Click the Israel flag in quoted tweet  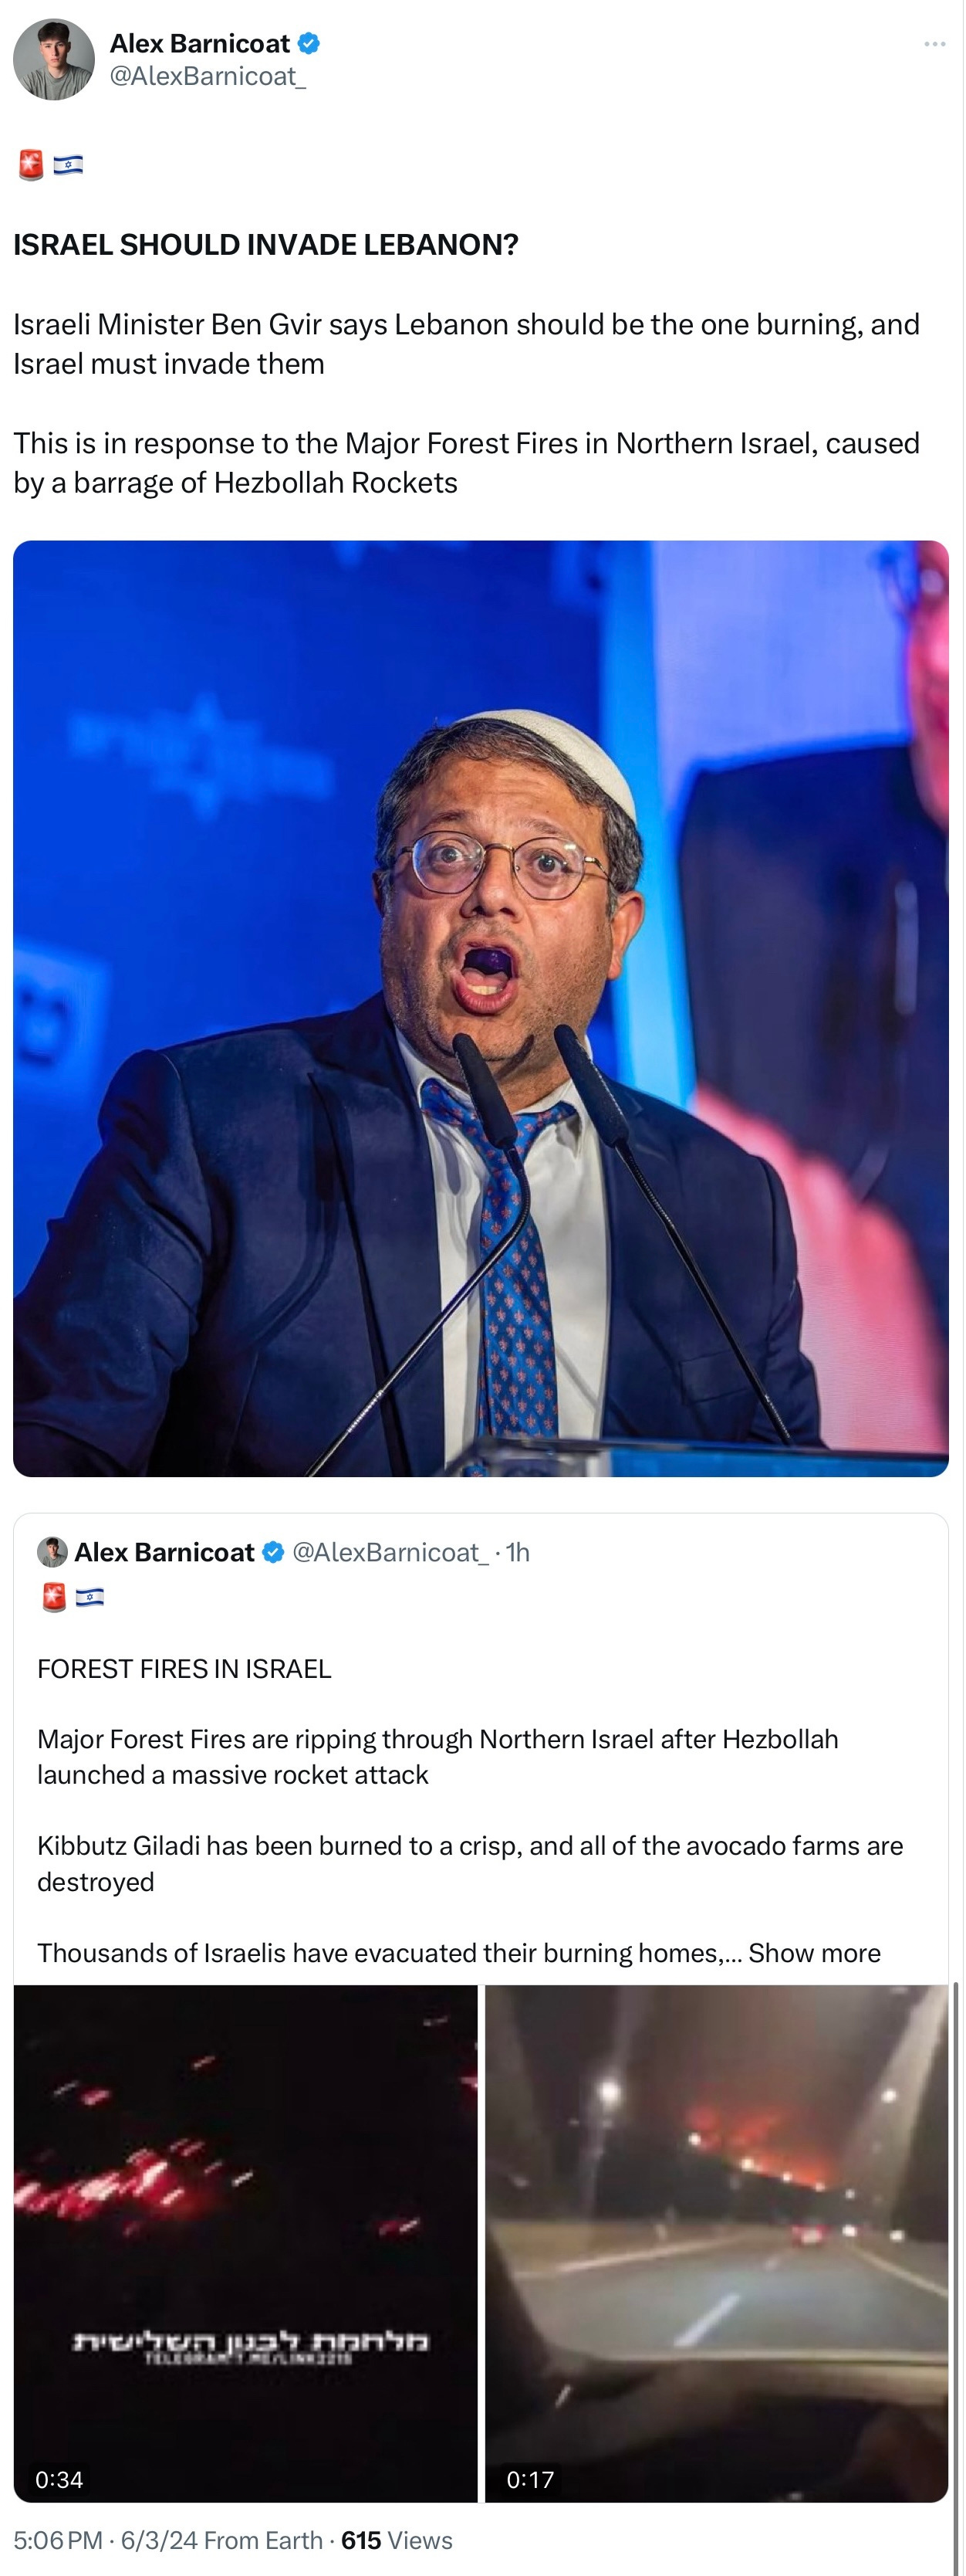(89, 1597)
